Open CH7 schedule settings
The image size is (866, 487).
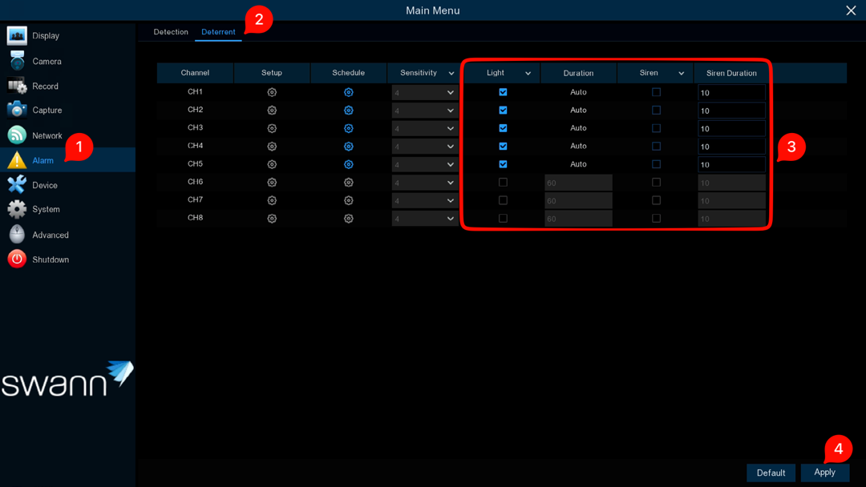[349, 200]
